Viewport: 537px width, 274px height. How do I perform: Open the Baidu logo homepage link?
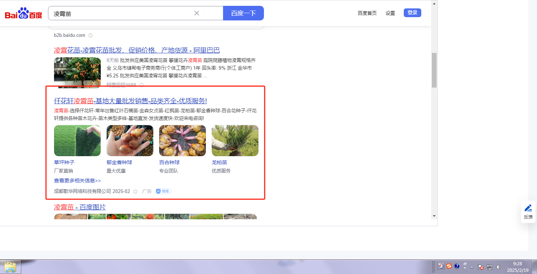coord(24,13)
